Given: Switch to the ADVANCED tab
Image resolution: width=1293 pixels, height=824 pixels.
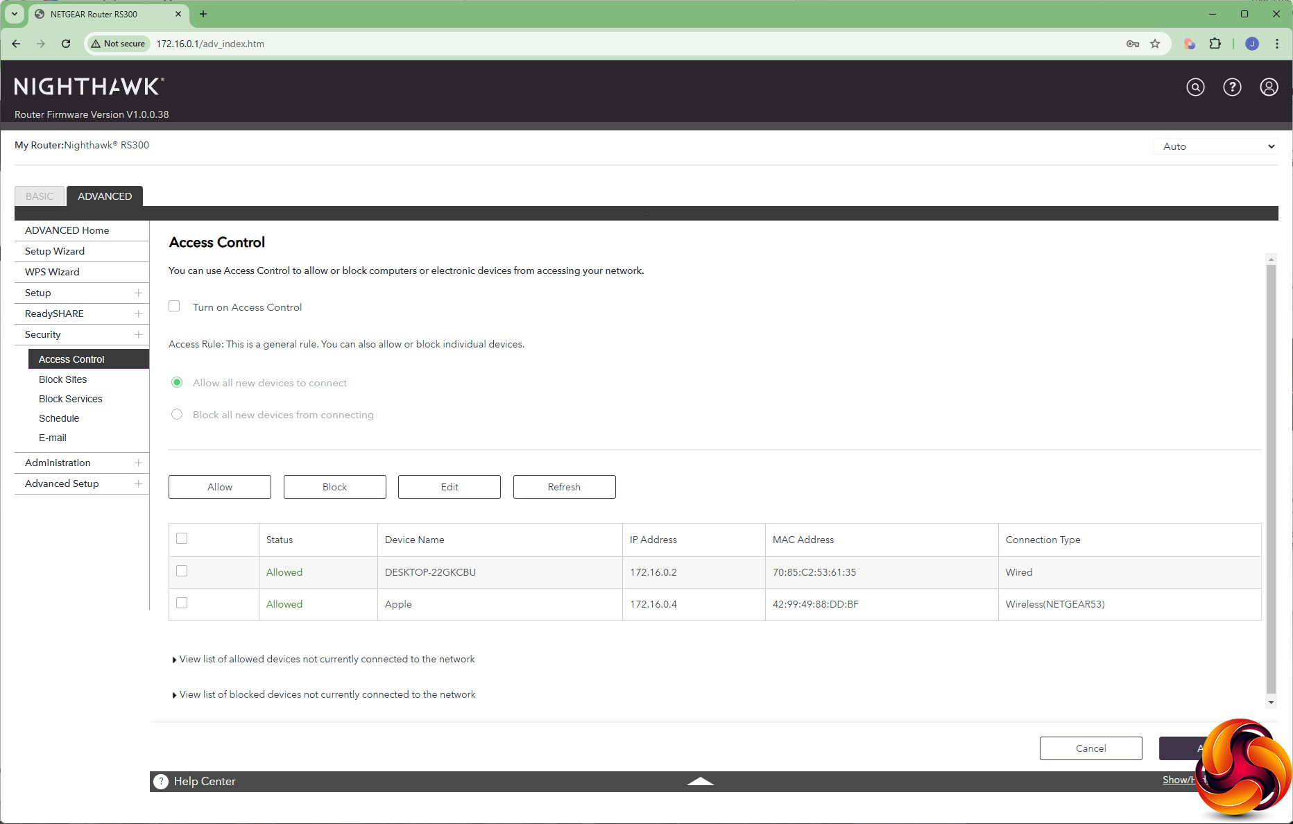Looking at the screenshot, I should [105, 196].
